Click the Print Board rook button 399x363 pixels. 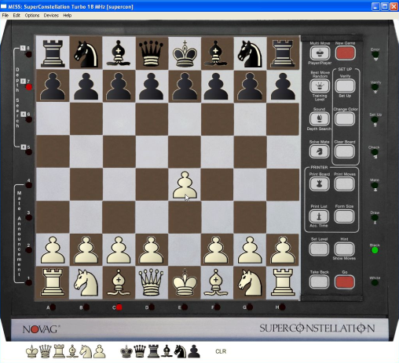(x=319, y=183)
